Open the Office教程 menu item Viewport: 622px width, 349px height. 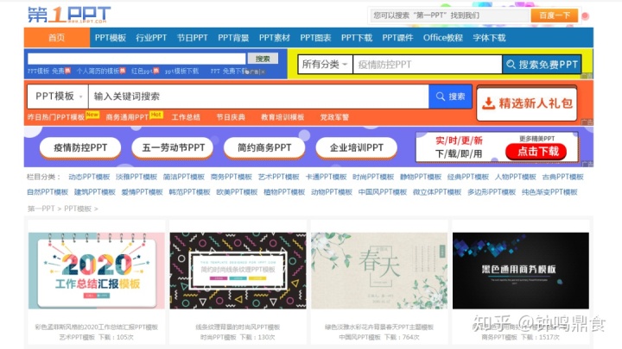[442, 38]
